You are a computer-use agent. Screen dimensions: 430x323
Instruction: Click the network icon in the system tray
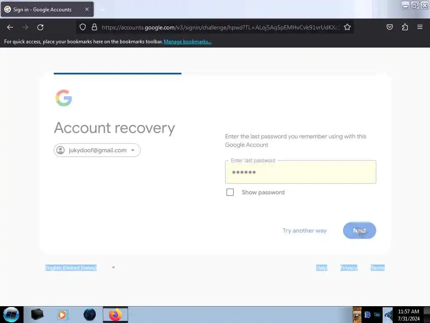click(x=378, y=315)
